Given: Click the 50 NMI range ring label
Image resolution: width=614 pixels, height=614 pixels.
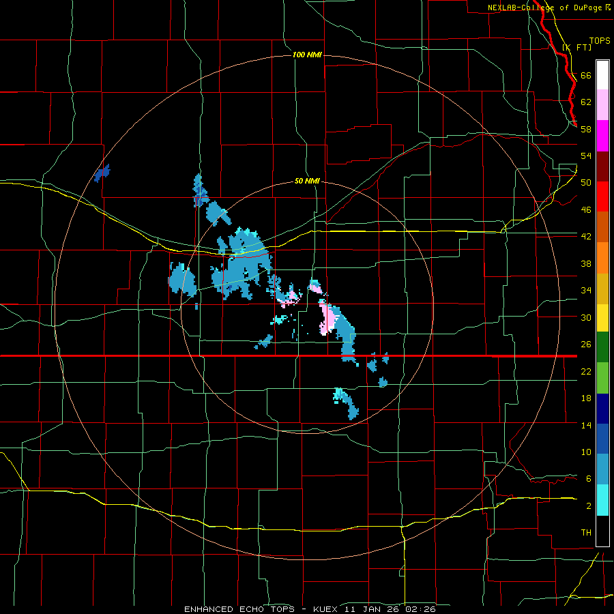Looking at the screenshot, I should [307, 181].
